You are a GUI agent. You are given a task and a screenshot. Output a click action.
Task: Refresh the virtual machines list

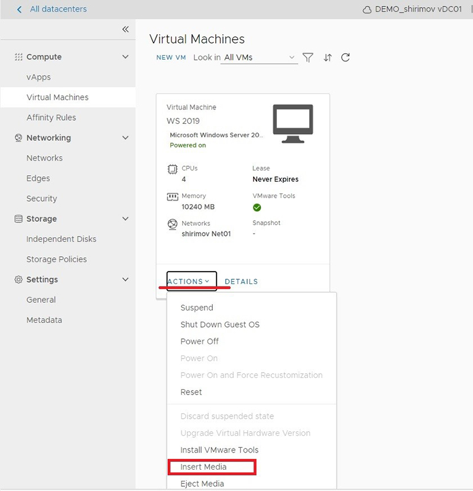(x=345, y=57)
